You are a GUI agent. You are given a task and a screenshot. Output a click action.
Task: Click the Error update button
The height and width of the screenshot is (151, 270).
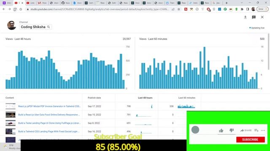(262, 9)
